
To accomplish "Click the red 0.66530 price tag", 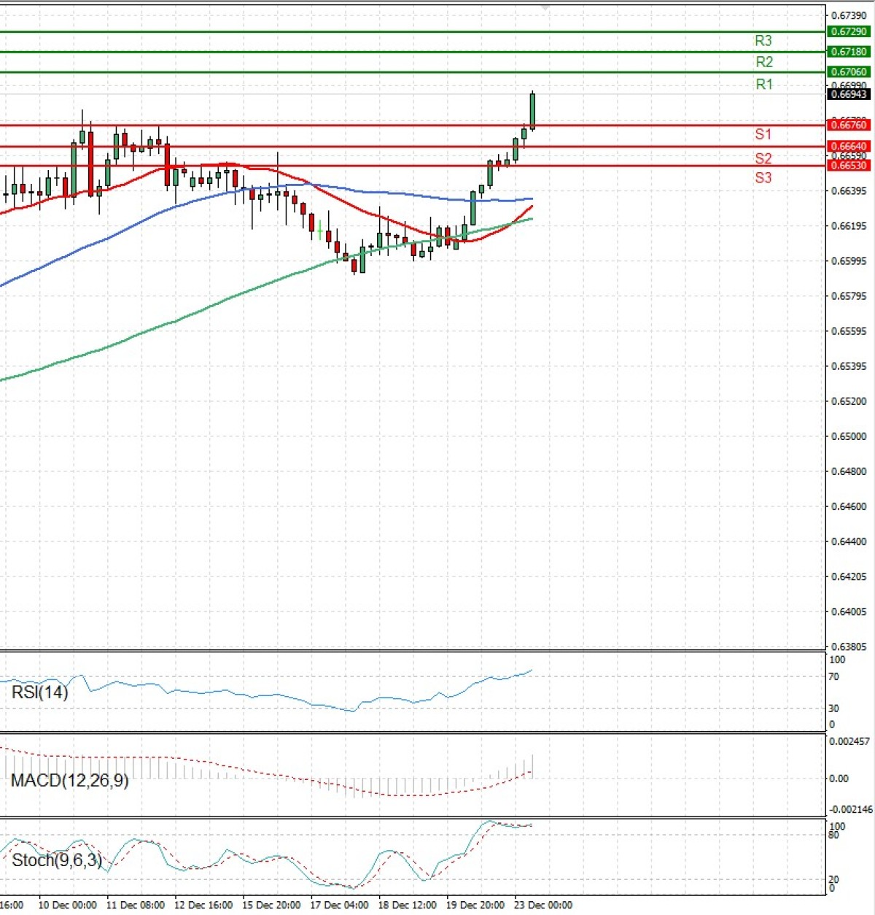I will coord(848,165).
